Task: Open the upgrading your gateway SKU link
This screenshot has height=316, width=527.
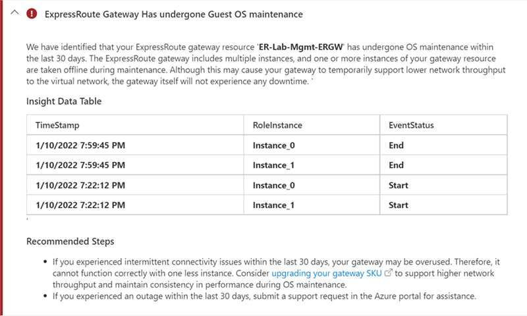Action: pos(326,273)
